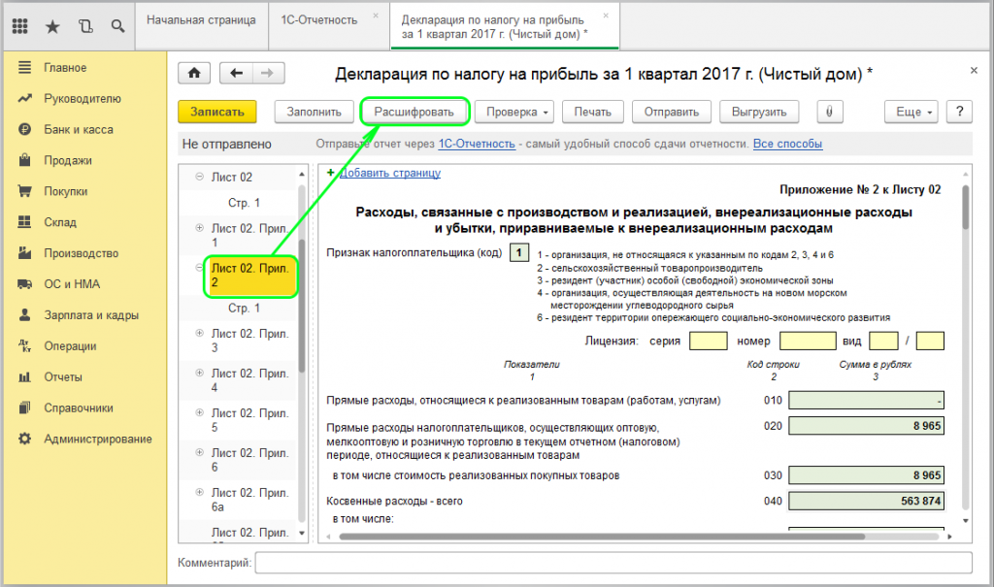The width and height of the screenshot is (994, 587).
Task: Click the Расшифровать button
Action: (414, 112)
